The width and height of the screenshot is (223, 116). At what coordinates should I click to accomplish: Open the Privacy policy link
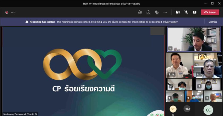pos(170,22)
